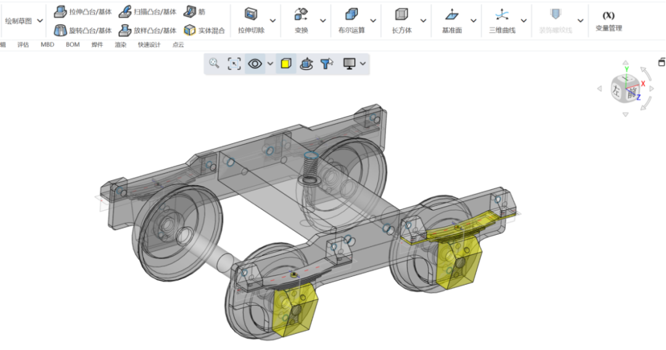Switch to the MBD tab
The width and height of the screenshot is (666, 350).
click(47, 44)
